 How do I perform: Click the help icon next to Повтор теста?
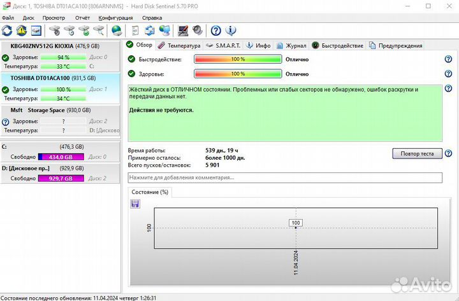pyautogui.click(x=448, y=153)
